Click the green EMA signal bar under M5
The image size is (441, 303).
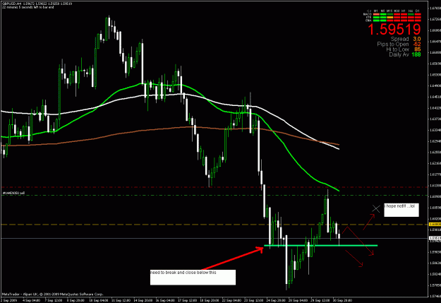(383, 20)
